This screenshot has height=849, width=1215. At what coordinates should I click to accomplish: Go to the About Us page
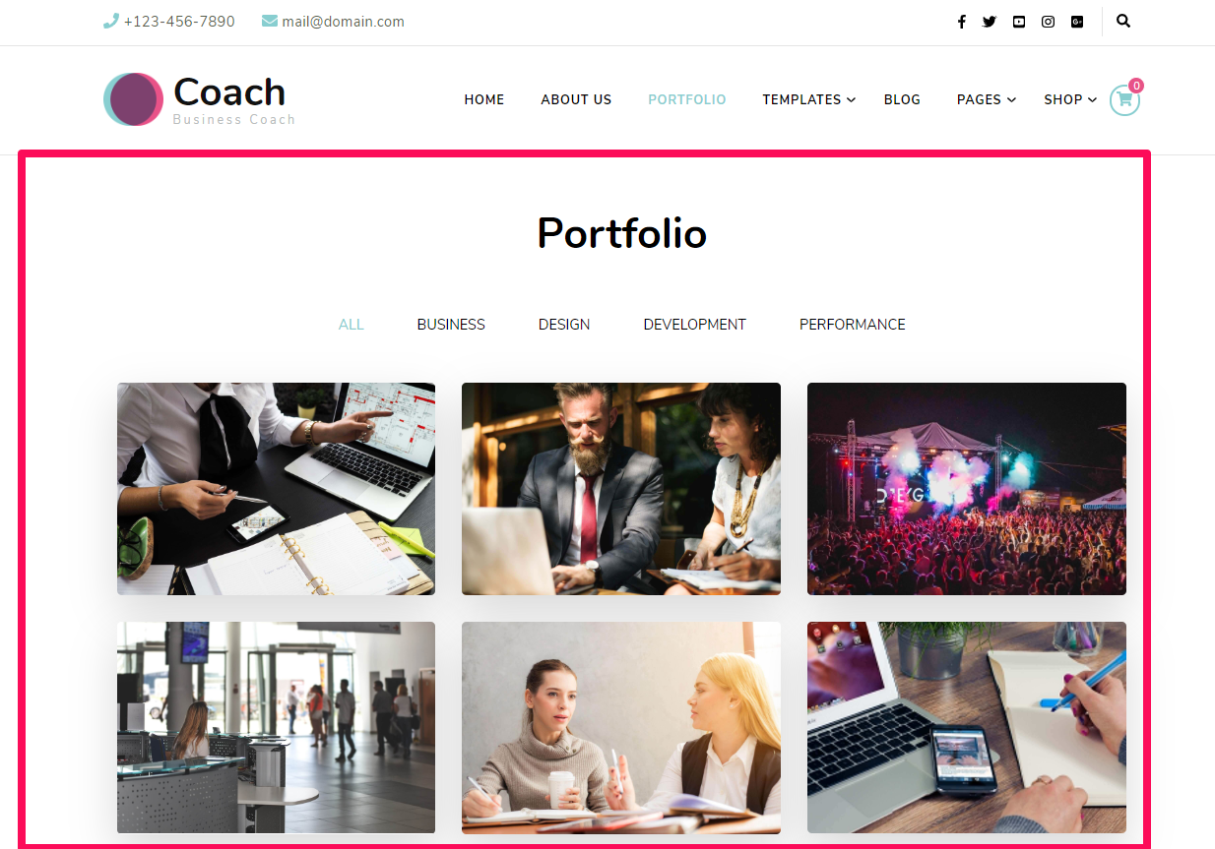coord(576,99)
